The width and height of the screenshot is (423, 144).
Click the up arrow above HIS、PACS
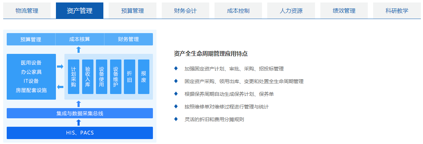[x=79, y=123]
